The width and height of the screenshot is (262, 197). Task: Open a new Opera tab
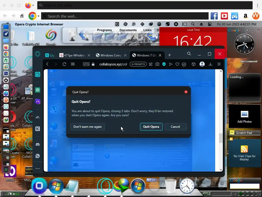[x=169, y=55]
